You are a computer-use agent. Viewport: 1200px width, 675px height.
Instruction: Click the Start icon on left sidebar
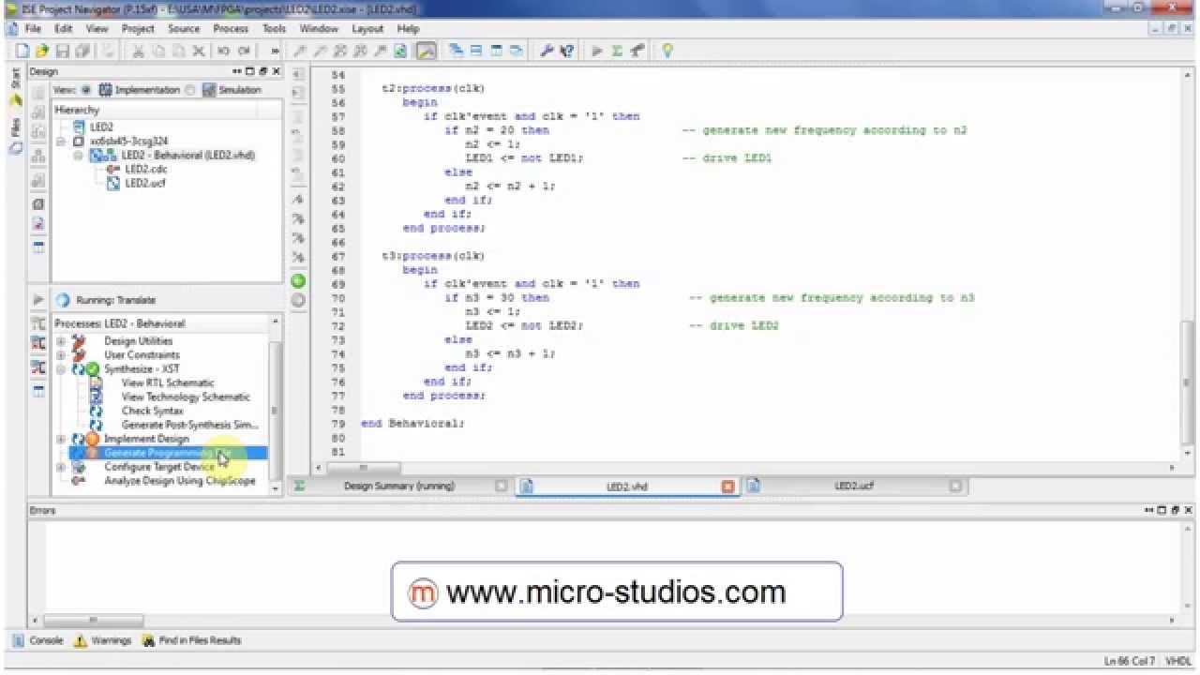pyautogui.click(x=16, y=99)
